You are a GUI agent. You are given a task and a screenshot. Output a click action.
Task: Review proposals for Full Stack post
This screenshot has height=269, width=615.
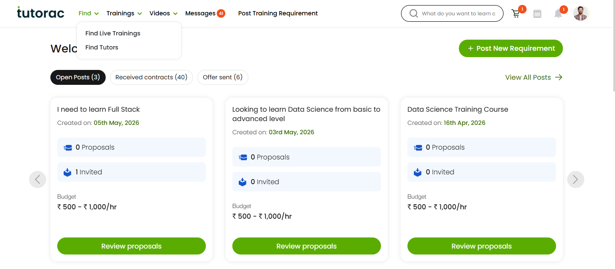(x=132, y=246)
